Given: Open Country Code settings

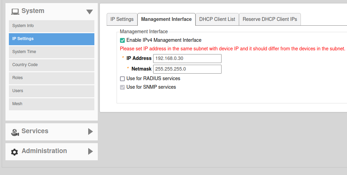Looking at the screenshot, I should pyautogui.click(x=52, y=65).
